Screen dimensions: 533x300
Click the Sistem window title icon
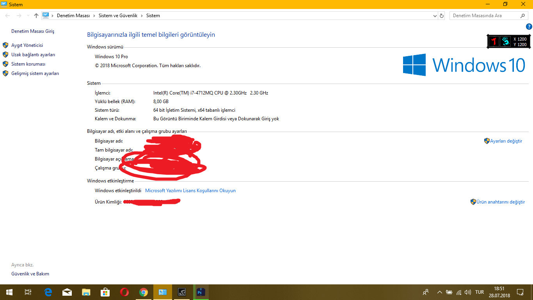(4, 4)
